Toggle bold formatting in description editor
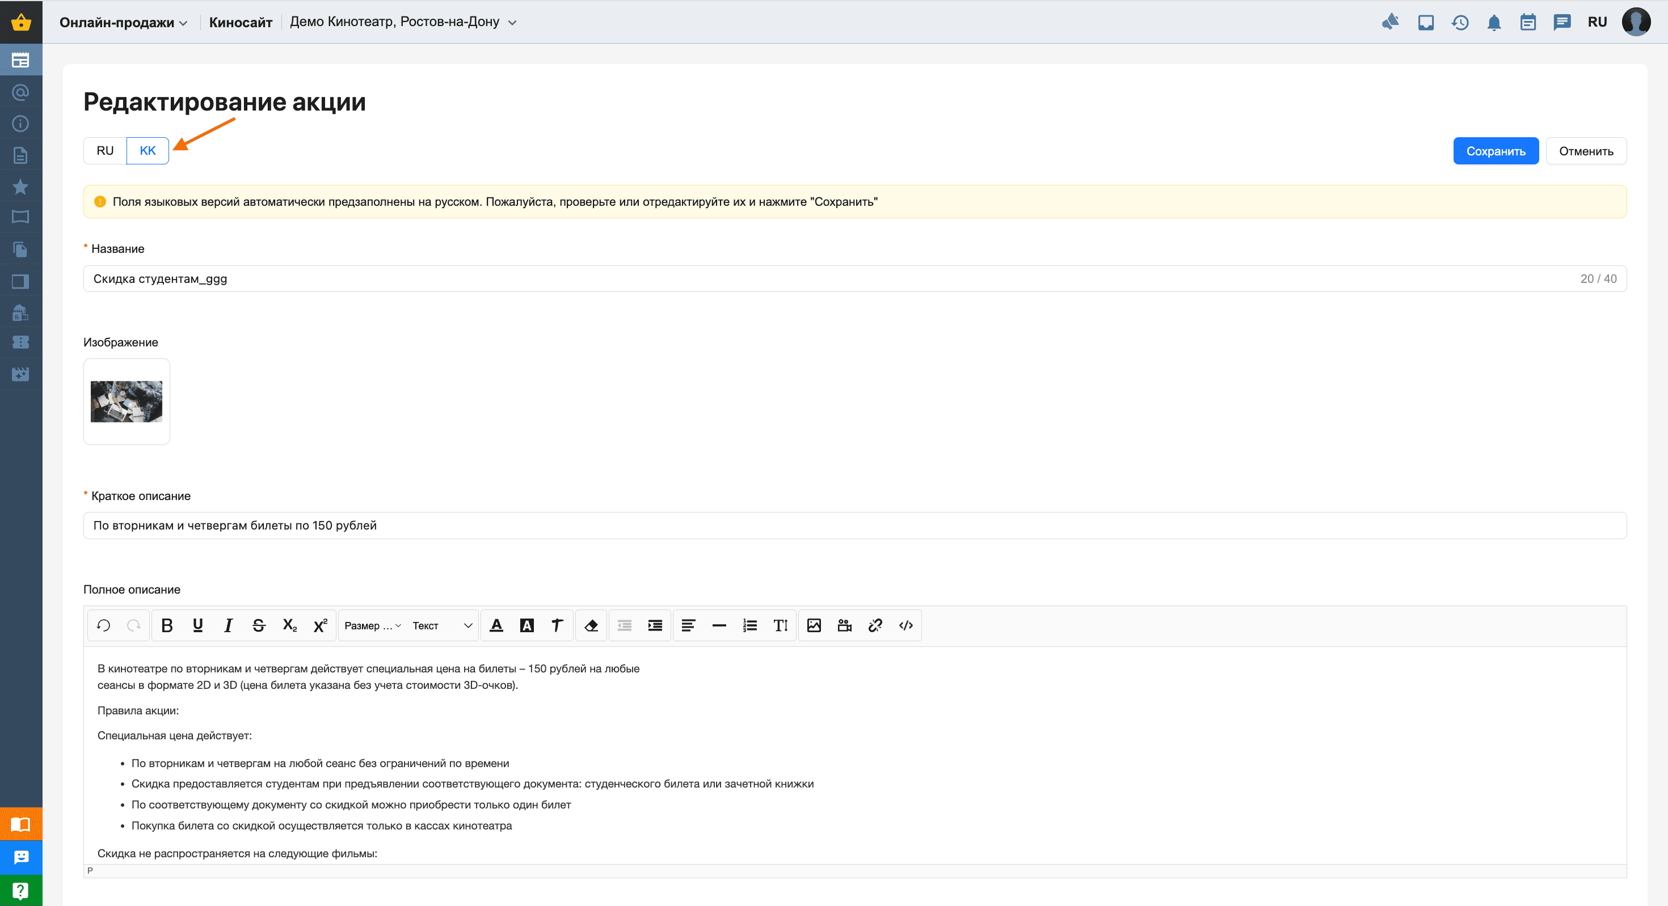The height and width of the screenshot is (906, 1668). point(167,625)
